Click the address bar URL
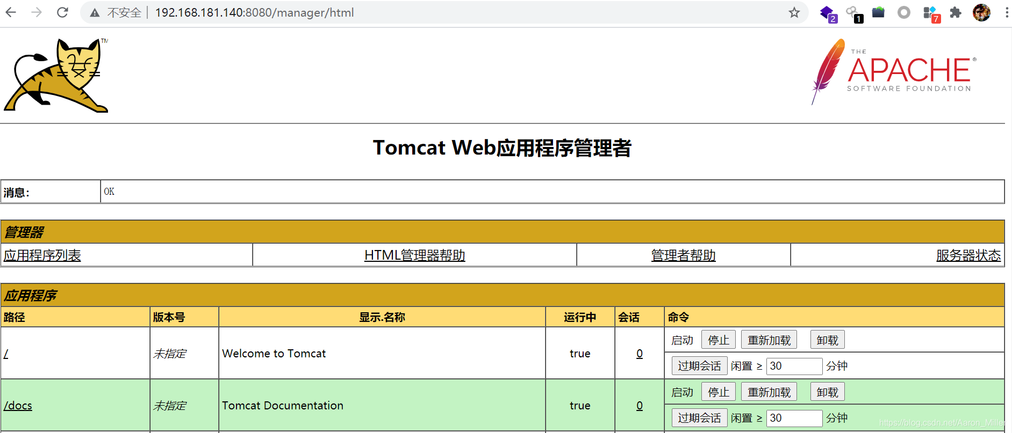 (254, 12)
